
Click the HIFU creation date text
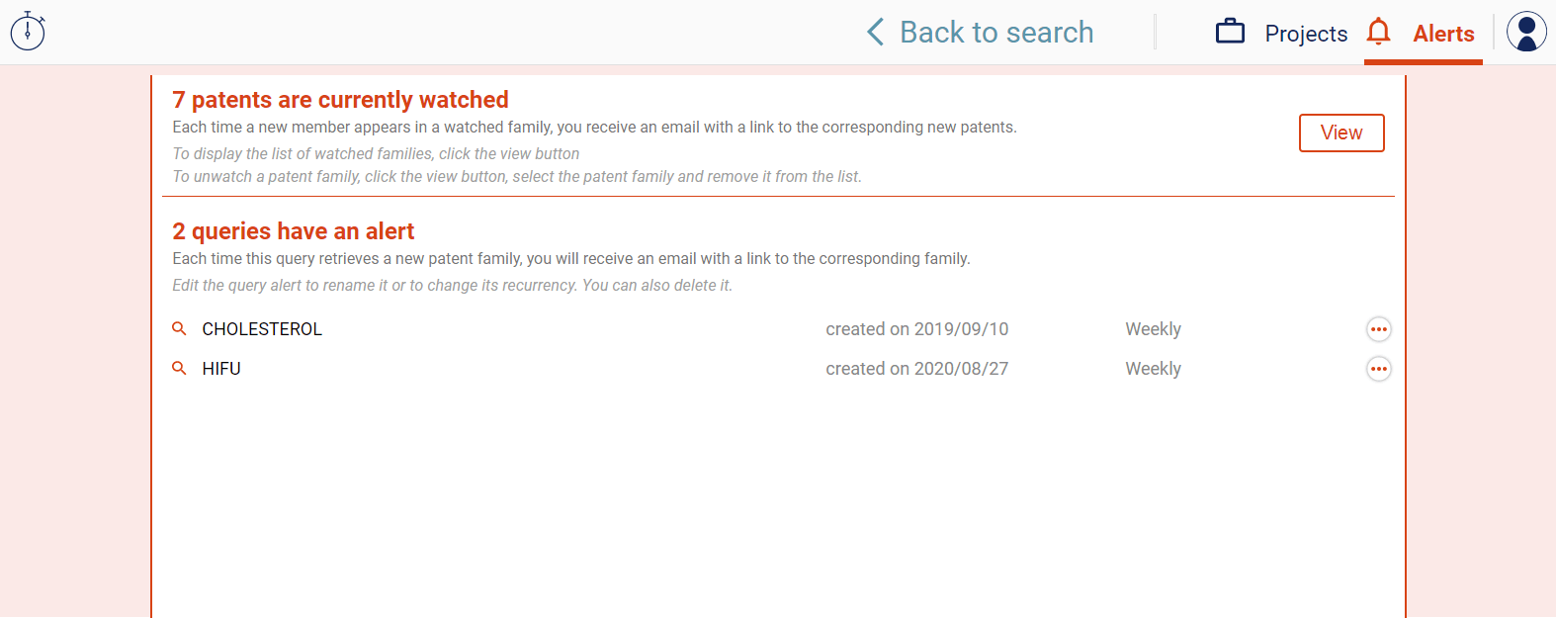click(x=916, y=369)
